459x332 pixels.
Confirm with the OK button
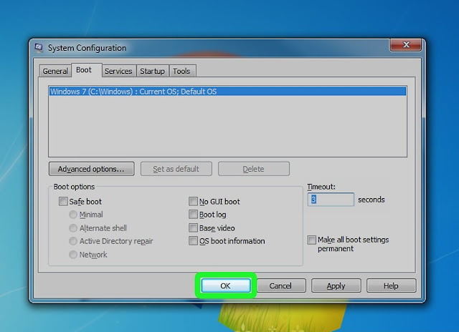(x=226, y=285)
